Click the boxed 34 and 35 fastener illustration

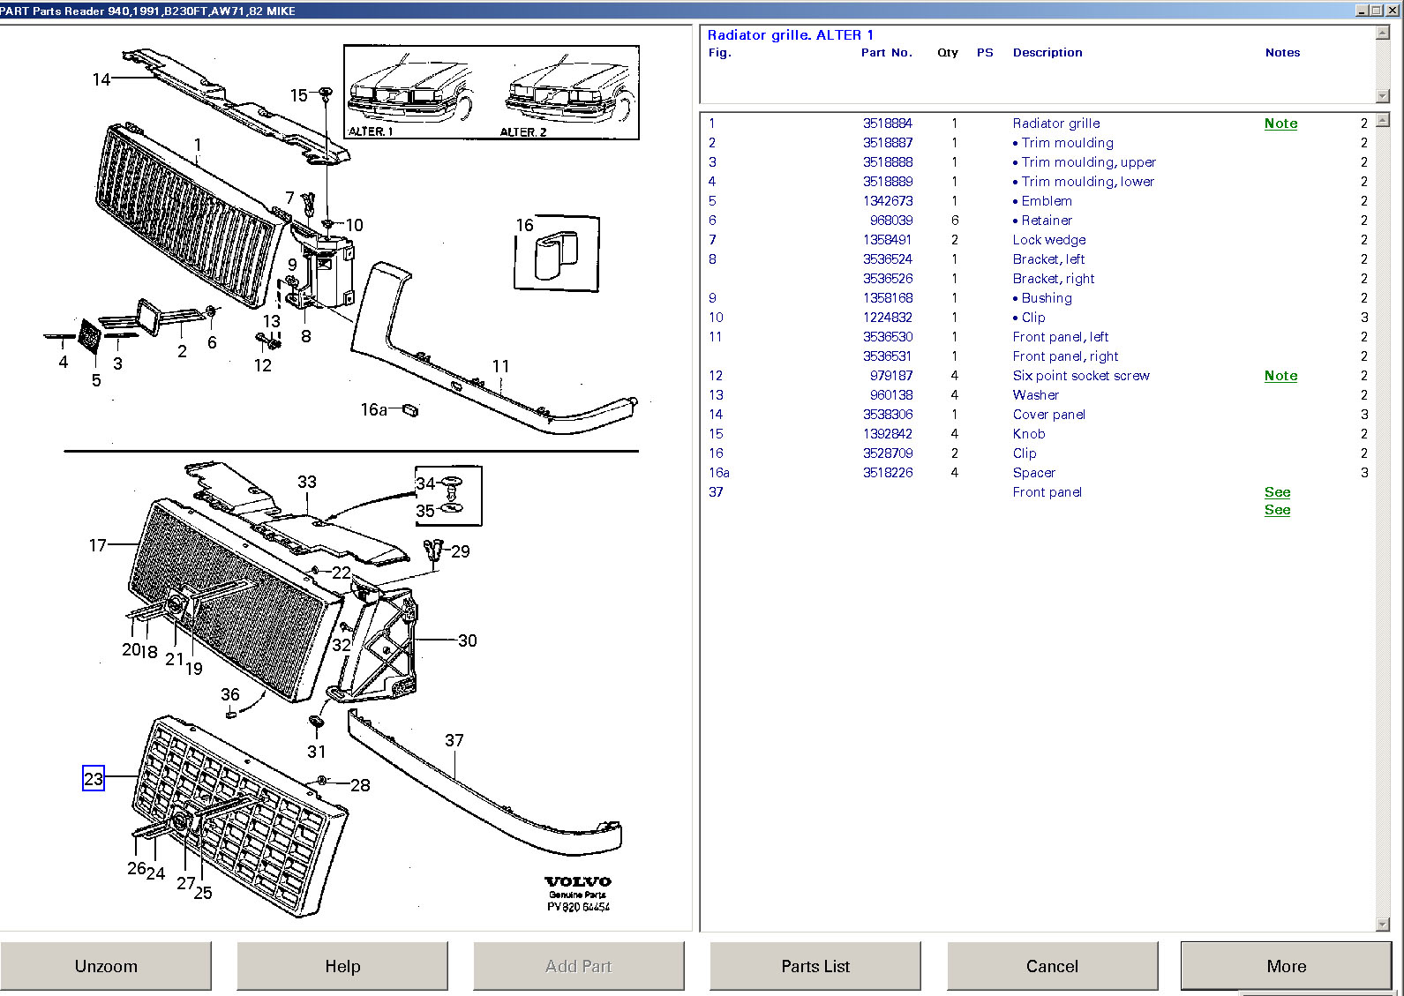pyautogui.click(x=448, y=496)
